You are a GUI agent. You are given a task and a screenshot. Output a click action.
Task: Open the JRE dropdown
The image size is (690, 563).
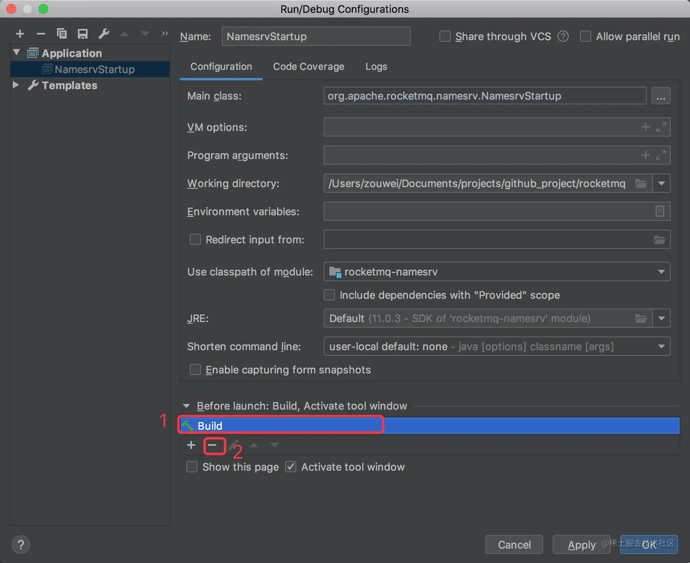661,318
